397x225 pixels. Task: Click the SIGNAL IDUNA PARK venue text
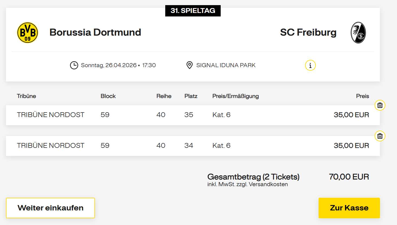[x=226, y=65]
